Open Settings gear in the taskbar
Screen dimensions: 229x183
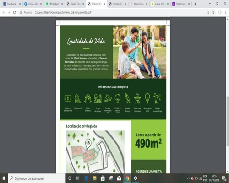point(136,178)
